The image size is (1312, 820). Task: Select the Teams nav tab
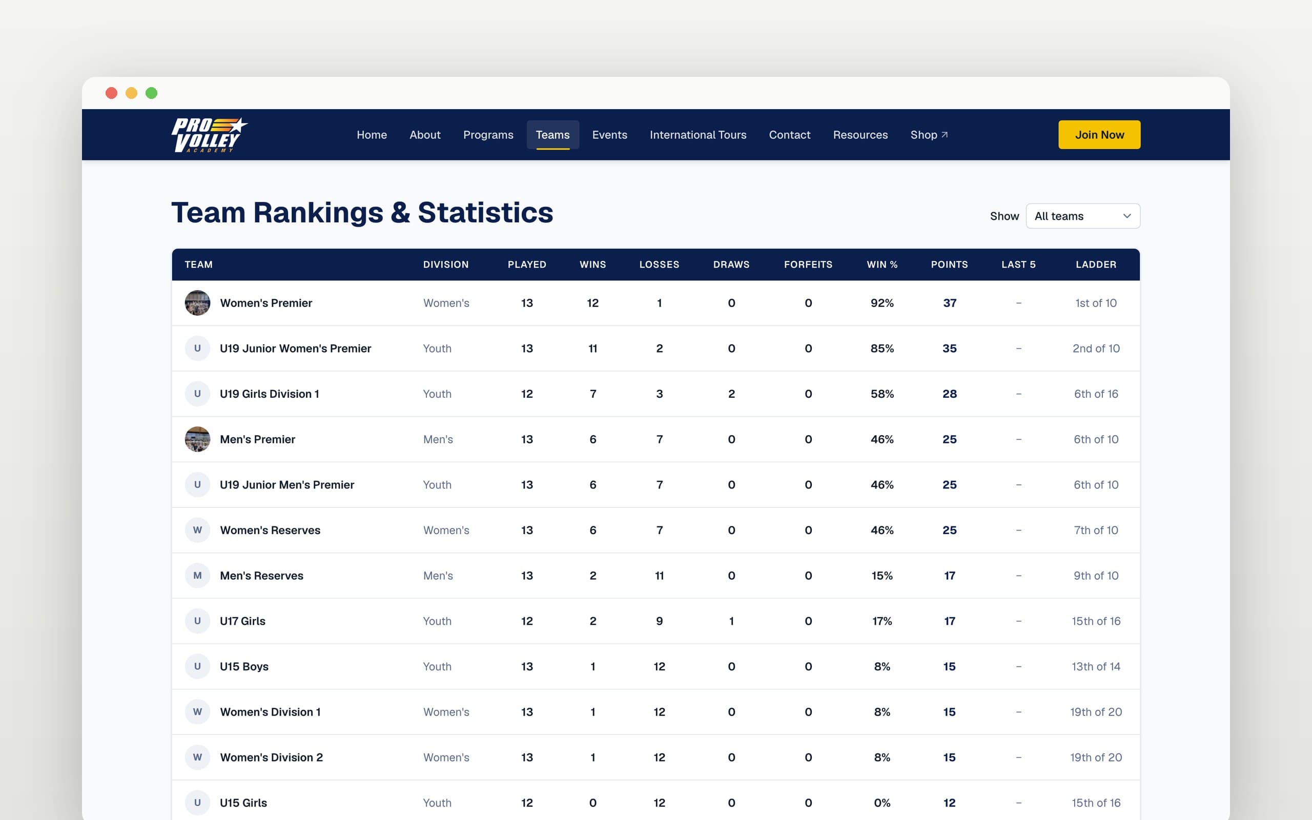click(x=552, y=134)
